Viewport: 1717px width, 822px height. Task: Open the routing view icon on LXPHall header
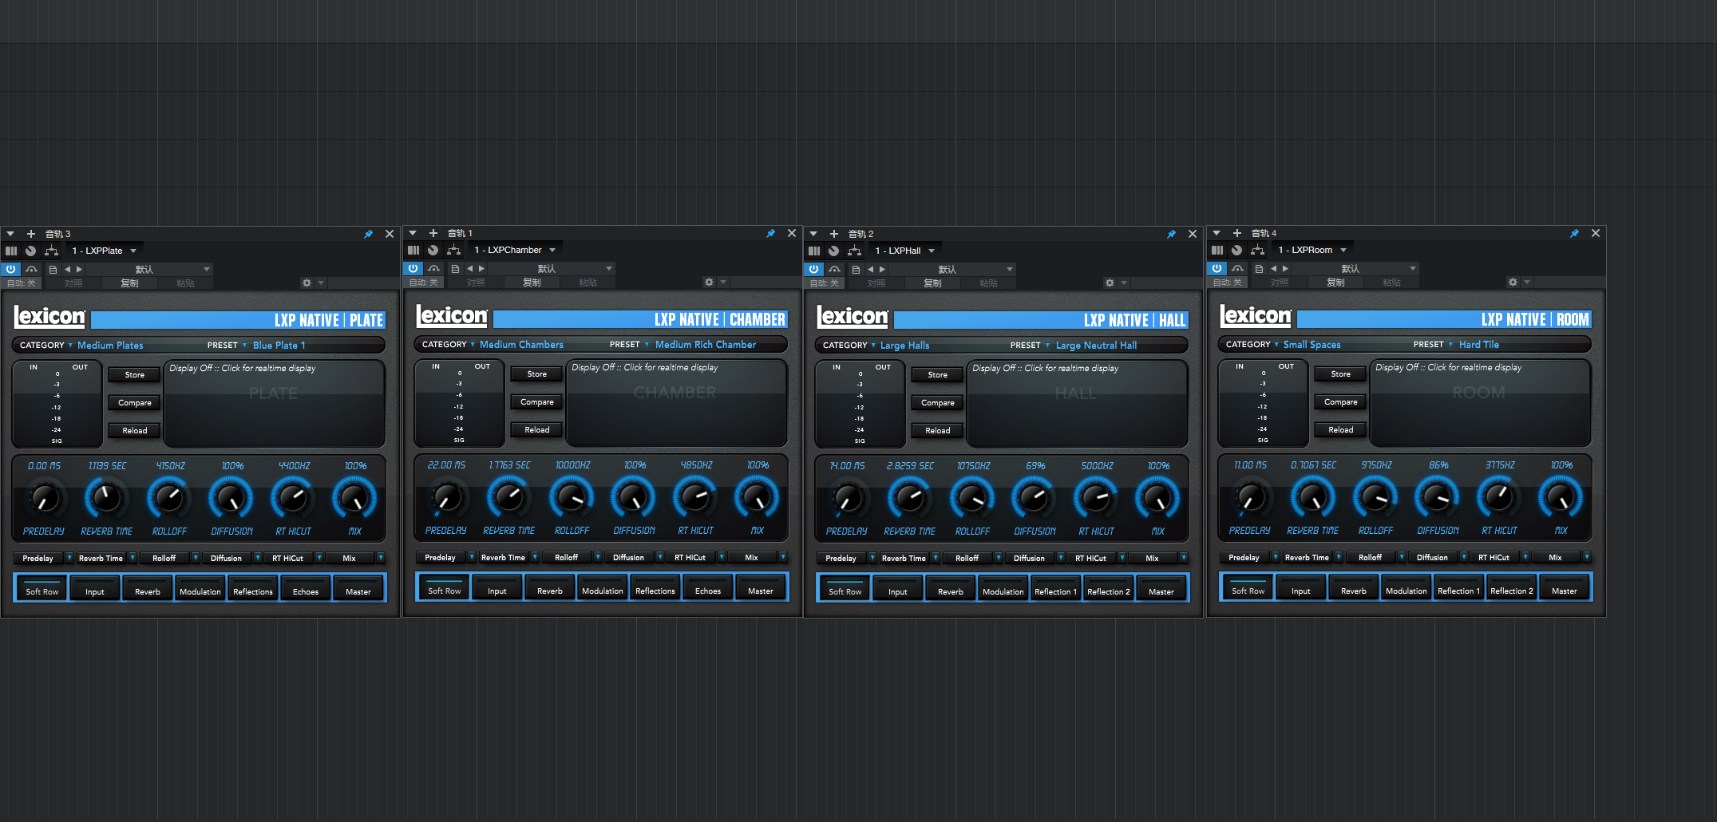[x=855, y=250]
